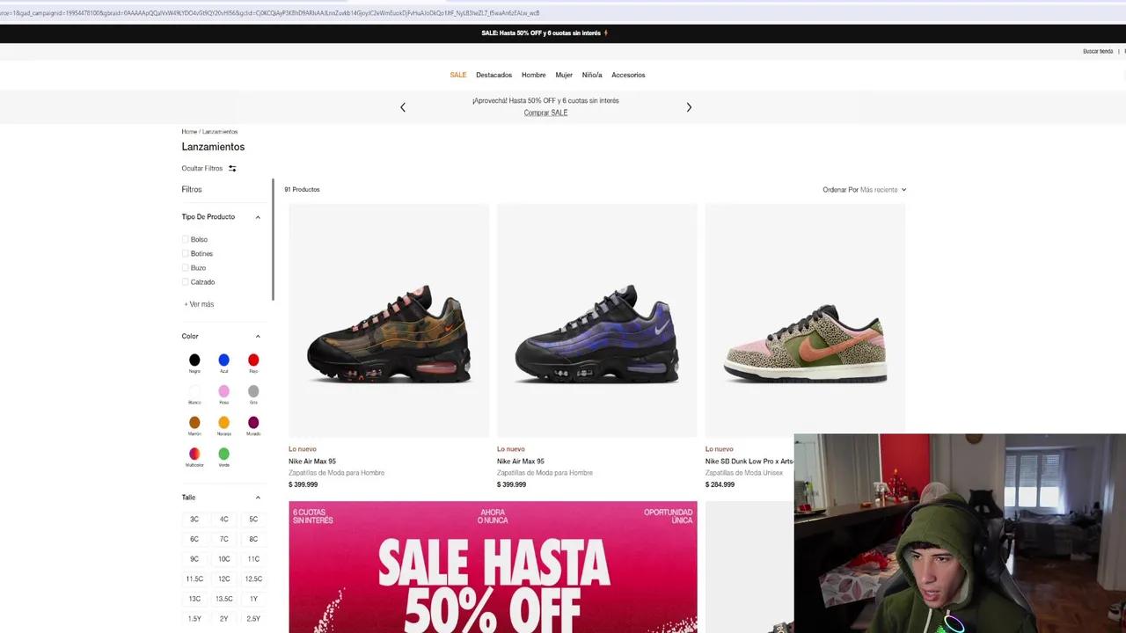Select size 13C
This screenshot has height=633, width=1126.
click(194, 599)
